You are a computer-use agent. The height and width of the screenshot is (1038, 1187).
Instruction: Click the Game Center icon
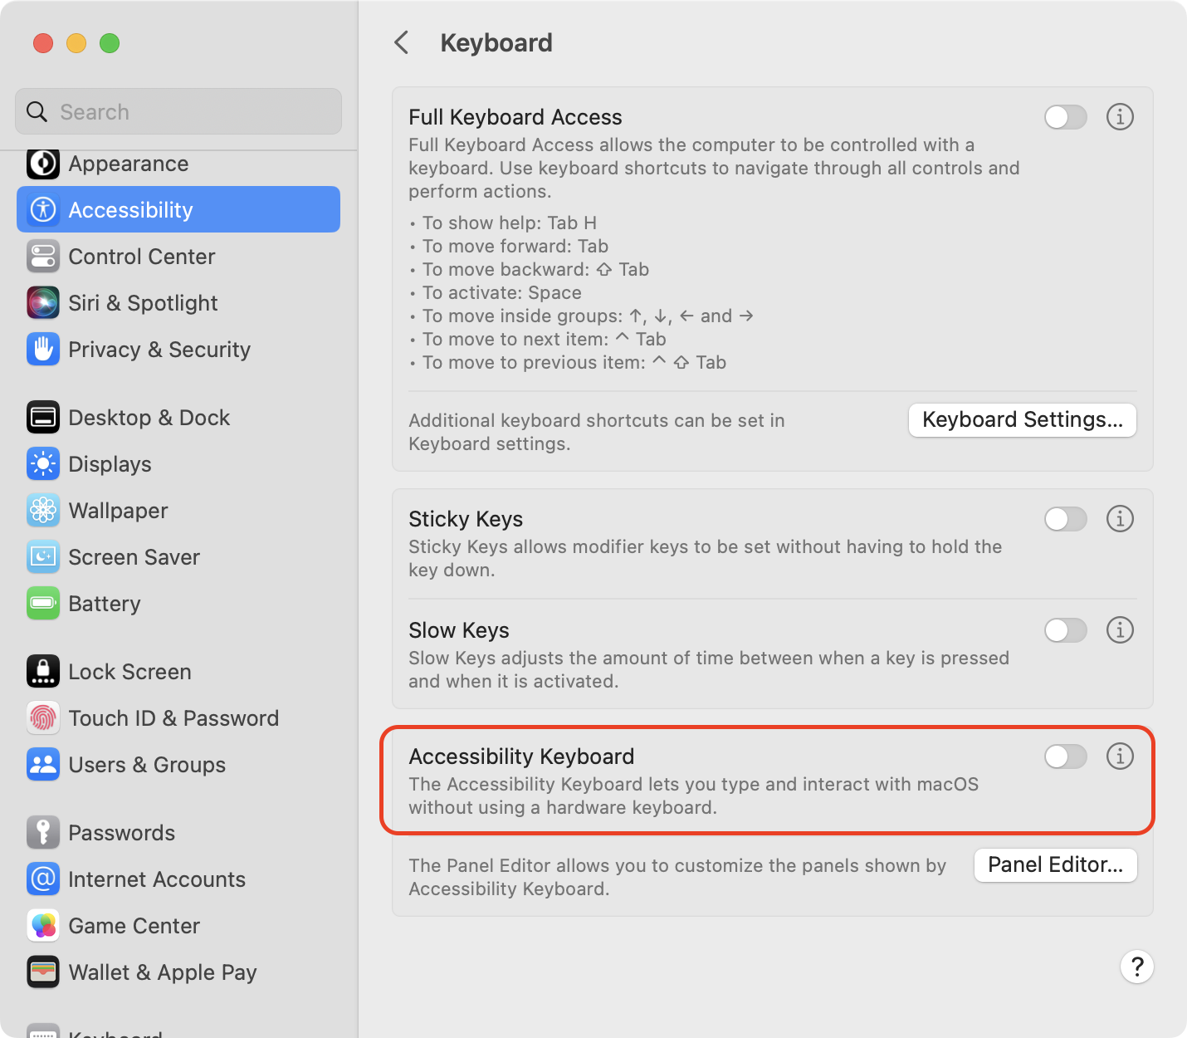point(43,926)
